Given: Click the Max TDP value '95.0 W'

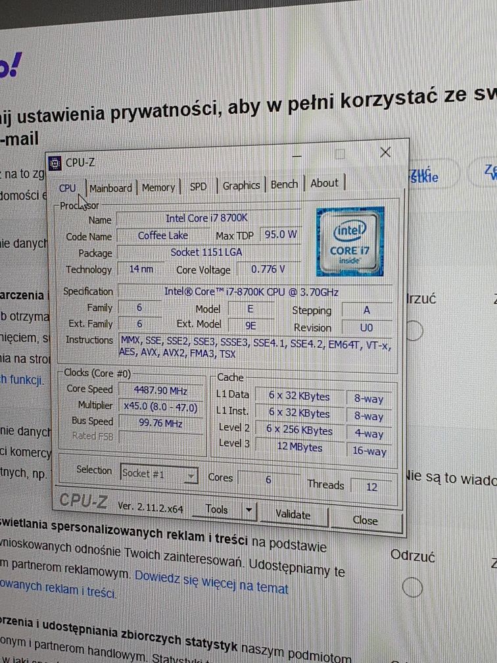Looking at the screenshot, I should tap(281, 234).
